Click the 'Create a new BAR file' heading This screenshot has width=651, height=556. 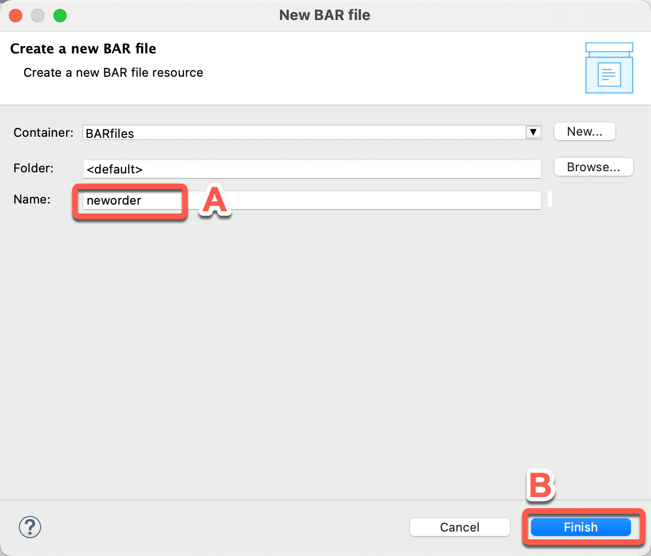83,49
